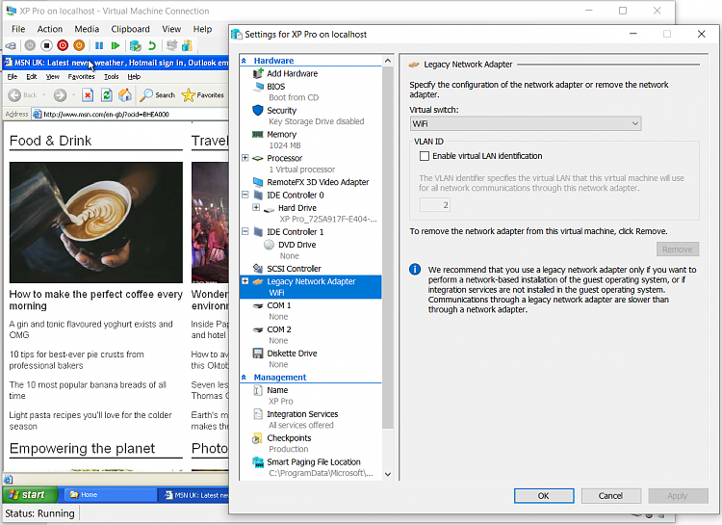Select DVD Drive in IDE Controller 1
Image resolution: width=722 pixels, height=525 pixels.
297,245
